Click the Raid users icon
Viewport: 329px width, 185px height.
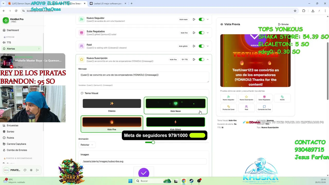(81, 46)
